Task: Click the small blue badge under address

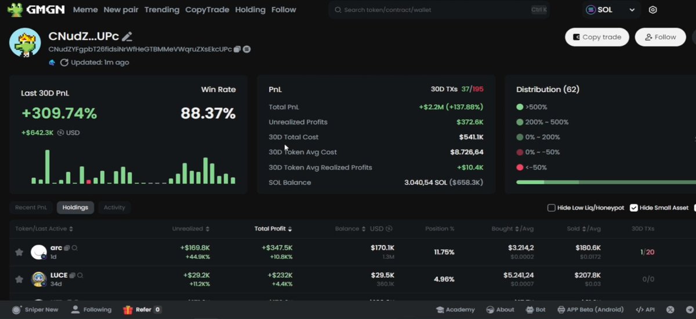Action: (x=52, y=63)
